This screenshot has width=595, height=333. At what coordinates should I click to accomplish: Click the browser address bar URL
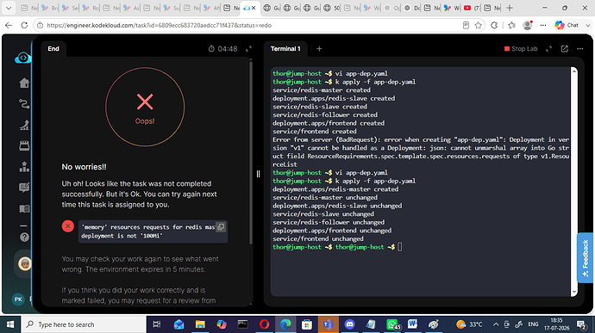pos(159,25)
